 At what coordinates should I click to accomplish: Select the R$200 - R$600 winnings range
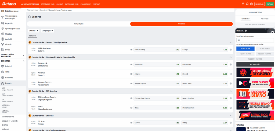pyautogui.click(x=265, y=49)
